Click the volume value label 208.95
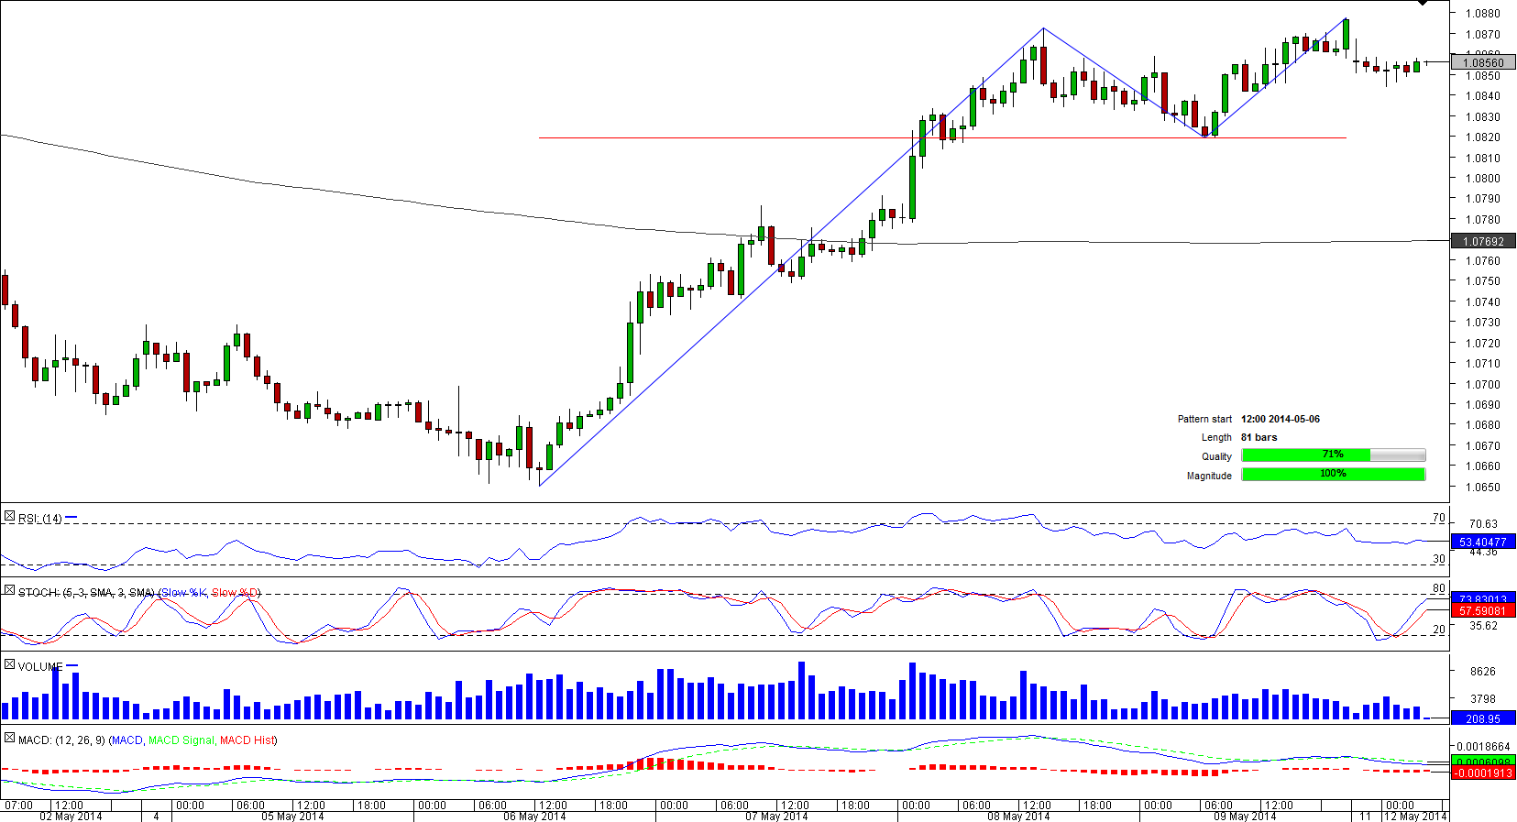The width and height of the screenshot is (1517, 822). pos(1483,718)
